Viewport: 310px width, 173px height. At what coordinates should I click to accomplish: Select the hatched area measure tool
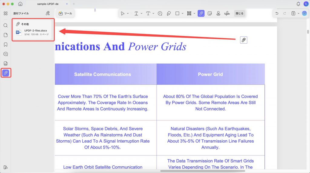point(189,13)
